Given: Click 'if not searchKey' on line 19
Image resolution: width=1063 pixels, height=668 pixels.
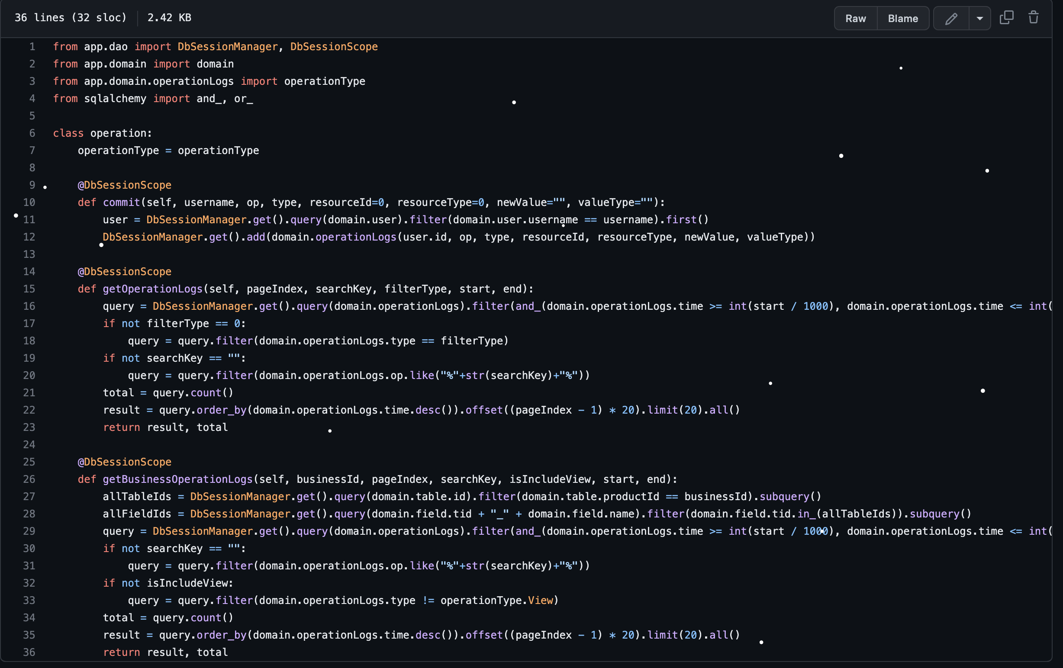Looking at the screenshot, I should coord(153,358).
